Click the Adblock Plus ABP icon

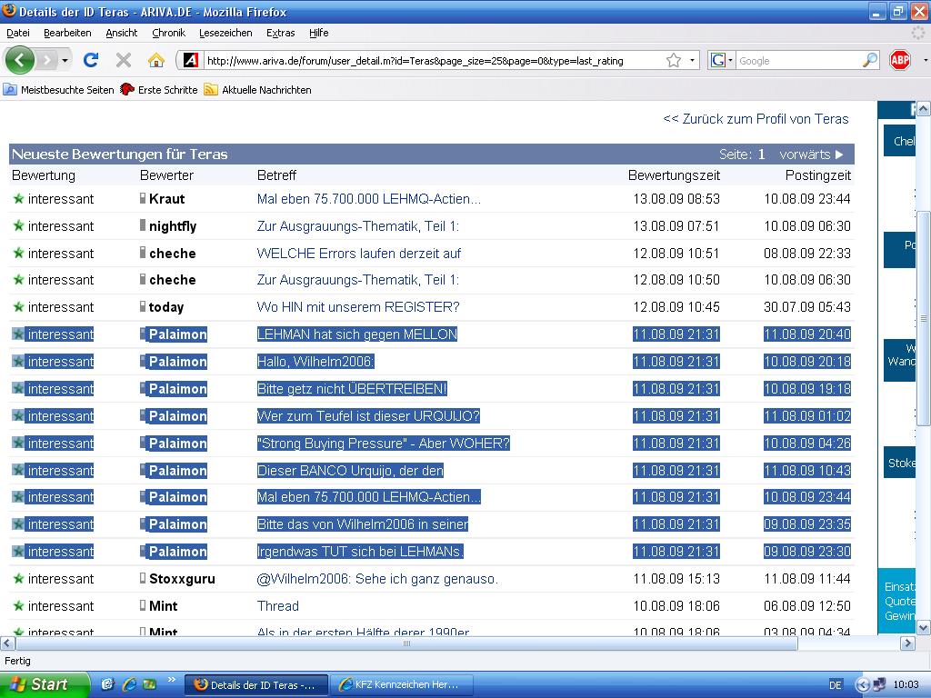pos(900,60)
